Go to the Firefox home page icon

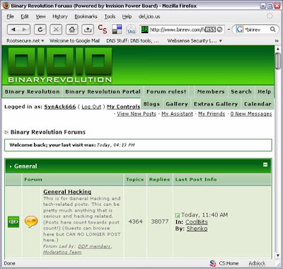(x=71, y=30)
